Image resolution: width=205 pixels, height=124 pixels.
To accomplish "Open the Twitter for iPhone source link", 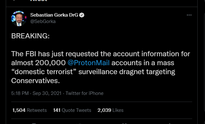I will [x=84, y=93].
